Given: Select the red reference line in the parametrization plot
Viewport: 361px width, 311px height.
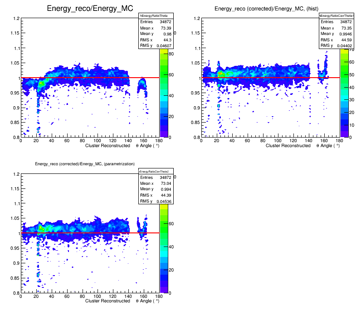Looking at the screenshot, I should click(x=91, y=233).
